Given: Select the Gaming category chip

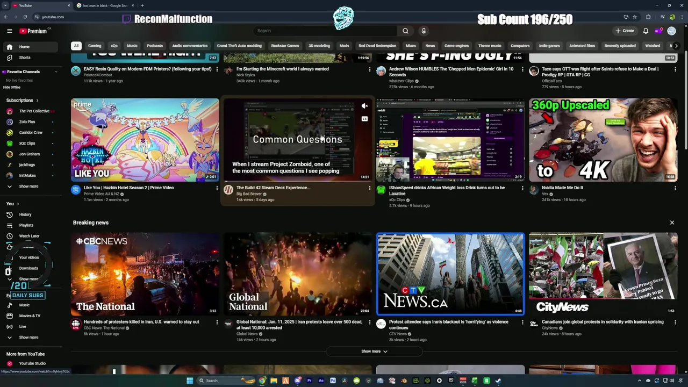Looking at the screenshot, I should (x=95, y=46).
